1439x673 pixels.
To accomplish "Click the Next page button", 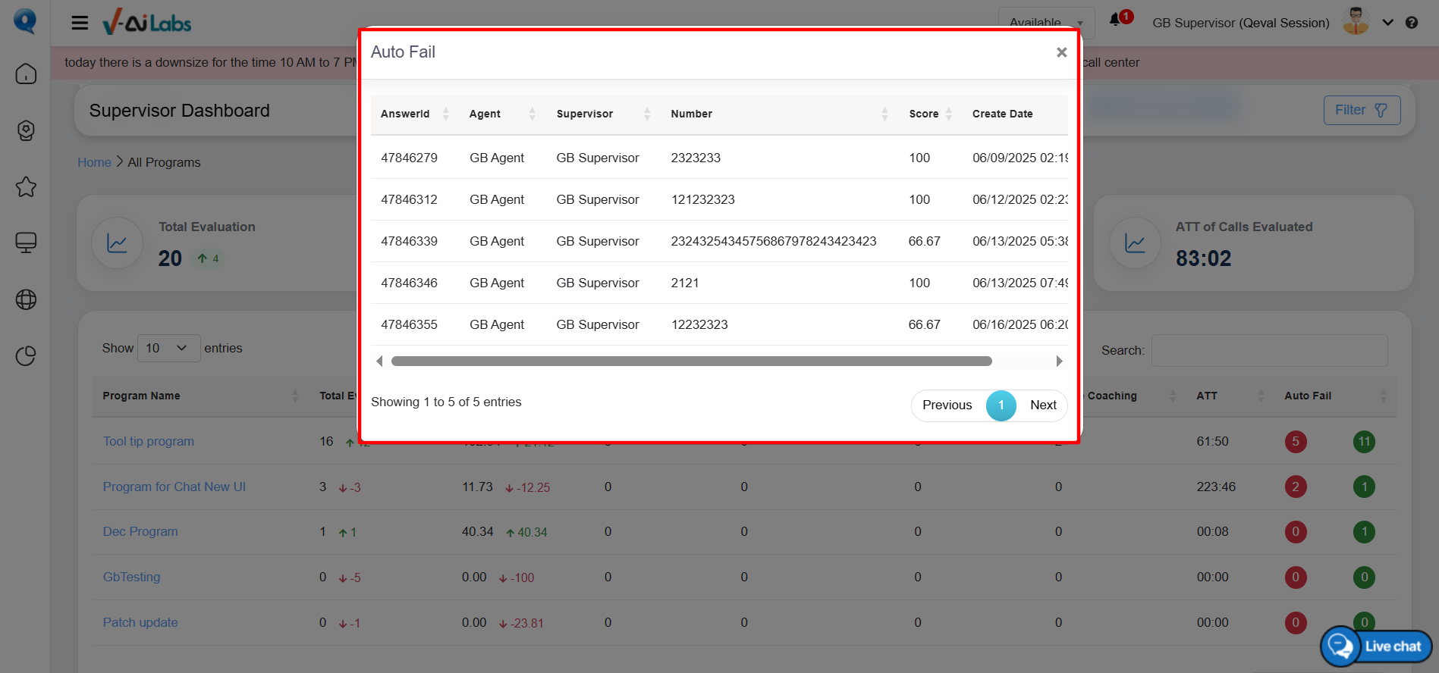I will coord(1043,405).
